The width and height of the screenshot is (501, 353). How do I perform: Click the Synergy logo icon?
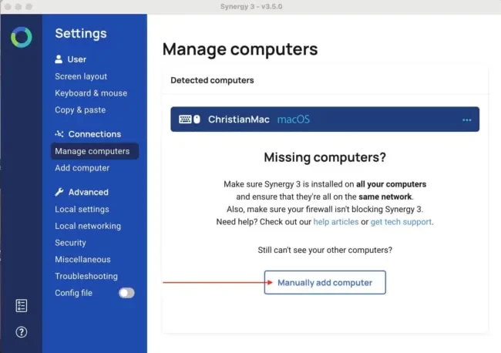(x=22, y=37)
